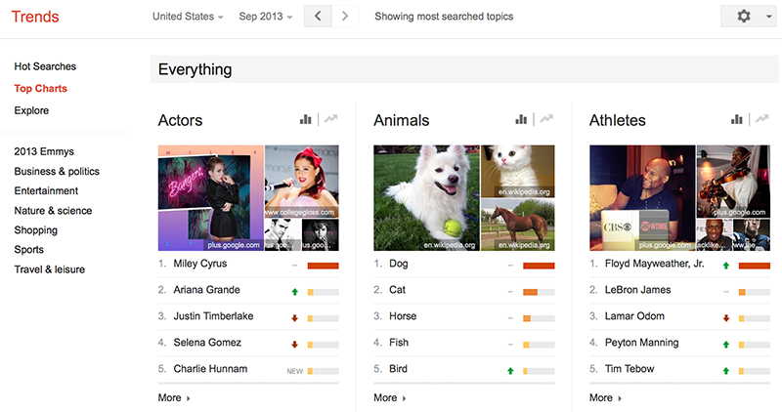This screenshot has height=412, width=782.
Task: Select Top Charts in sidebar
Action: pos(40,88)
